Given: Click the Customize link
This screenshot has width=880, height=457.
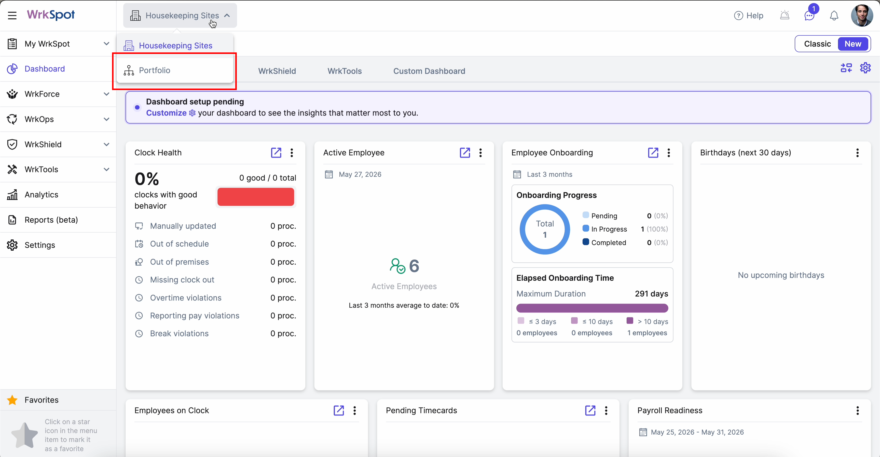Looking at the screenshot, I should tap(166, 113).
